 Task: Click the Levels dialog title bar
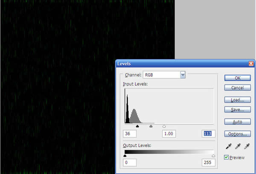pyautogui.click(x=185, y=64)
